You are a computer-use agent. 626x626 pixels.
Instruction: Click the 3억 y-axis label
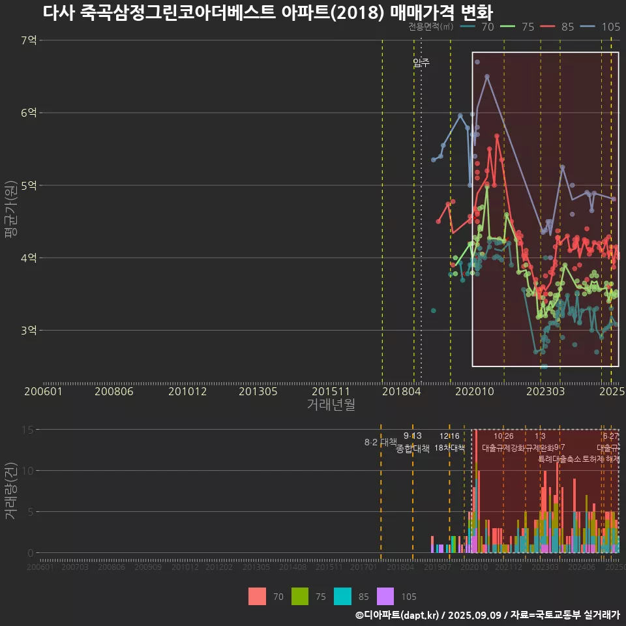point(29,331)
